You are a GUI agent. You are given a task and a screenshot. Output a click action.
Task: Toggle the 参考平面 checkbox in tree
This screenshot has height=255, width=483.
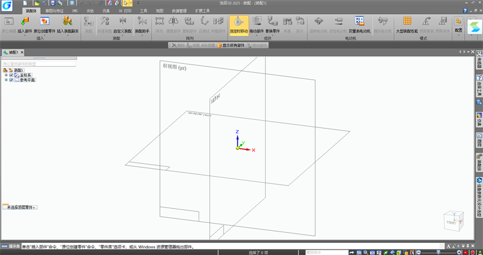11,80
